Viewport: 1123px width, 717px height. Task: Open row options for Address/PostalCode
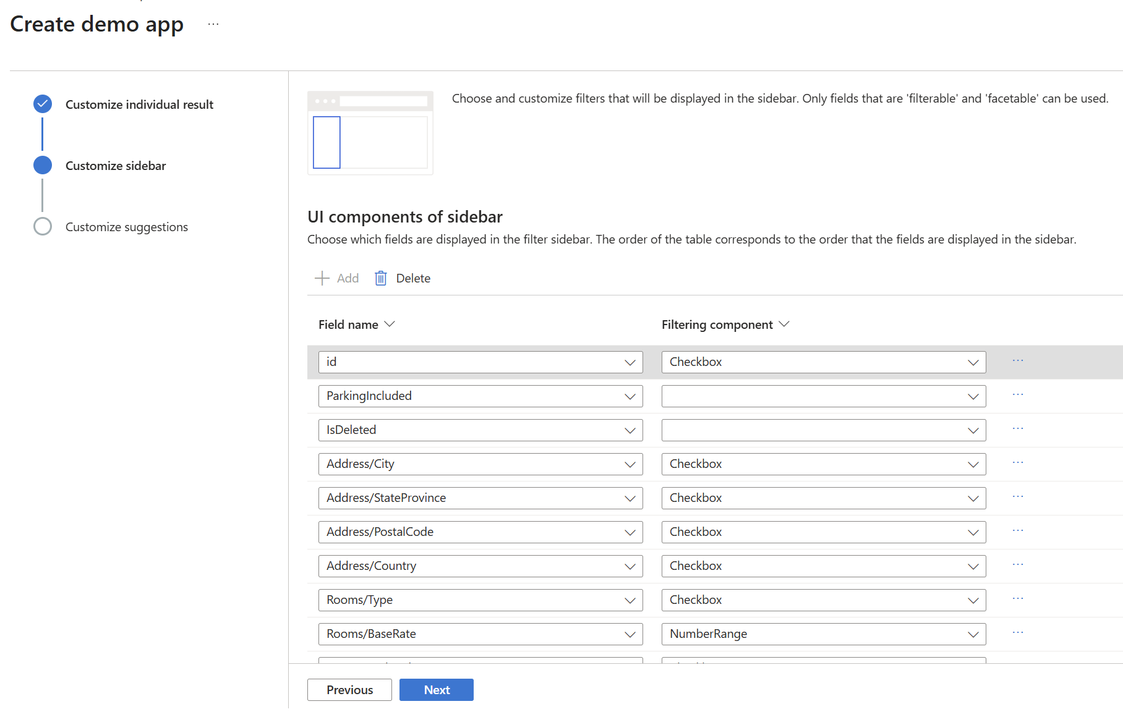coord(1018,530)
